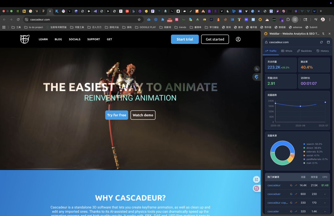The image size is (334, 216).
Task: Pin the WebBar side panel
Action: tap(323, 34)
